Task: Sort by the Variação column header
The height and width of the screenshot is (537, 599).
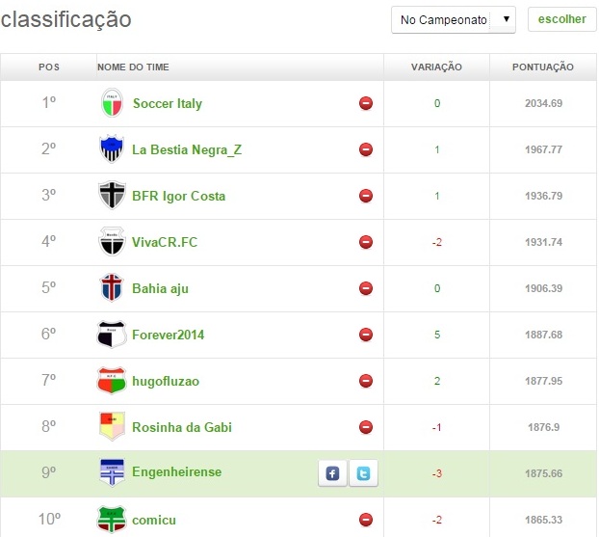Action: click(436, 67)
